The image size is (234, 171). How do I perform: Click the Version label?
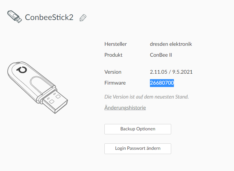[113, 72]
